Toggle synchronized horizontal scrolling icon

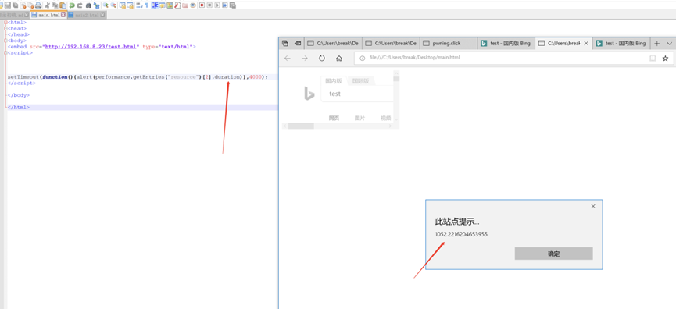131,5
